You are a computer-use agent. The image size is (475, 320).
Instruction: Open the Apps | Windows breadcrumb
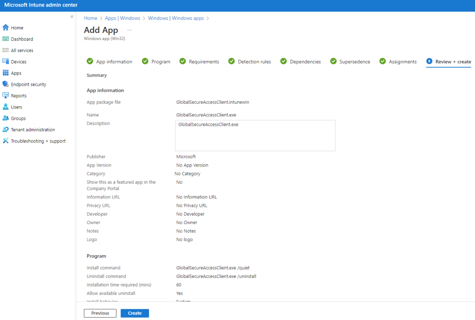click(x=122, y=18)
